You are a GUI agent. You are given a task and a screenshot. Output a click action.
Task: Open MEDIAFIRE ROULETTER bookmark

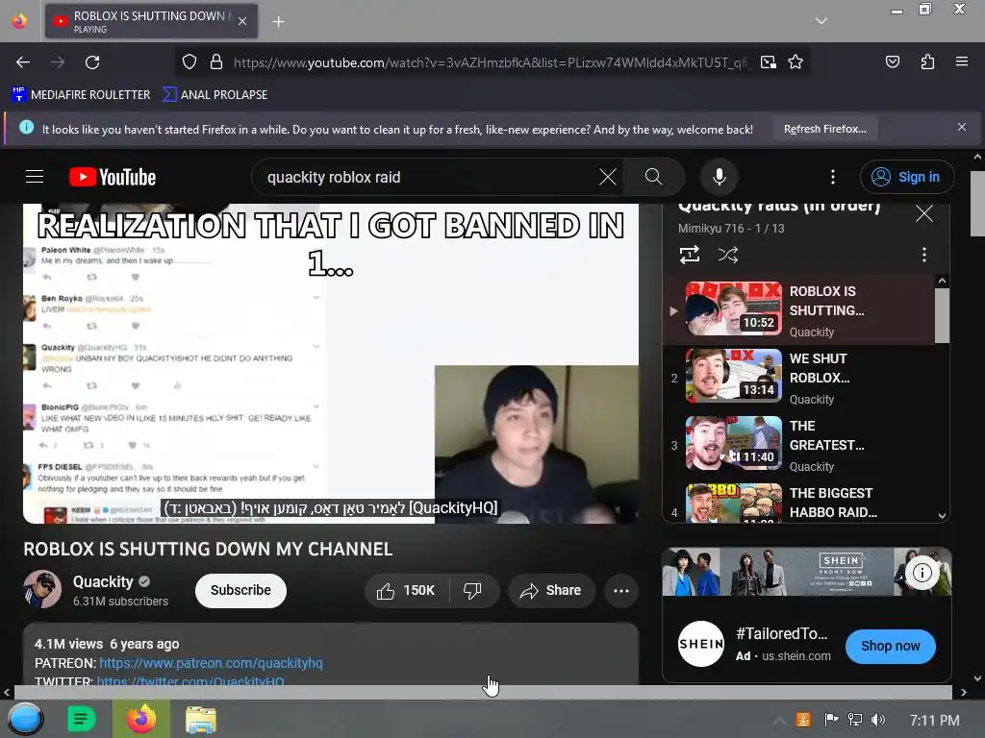(81, 95)
